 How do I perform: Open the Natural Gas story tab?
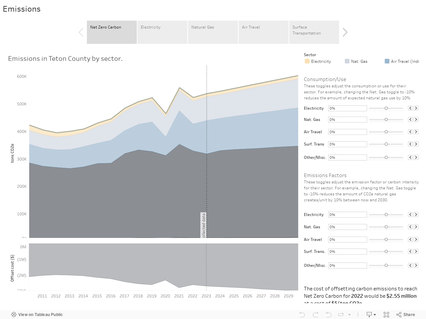point(213,32)
